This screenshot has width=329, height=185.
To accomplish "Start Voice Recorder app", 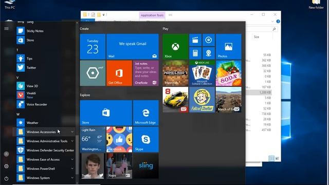I will pos(45,104).
